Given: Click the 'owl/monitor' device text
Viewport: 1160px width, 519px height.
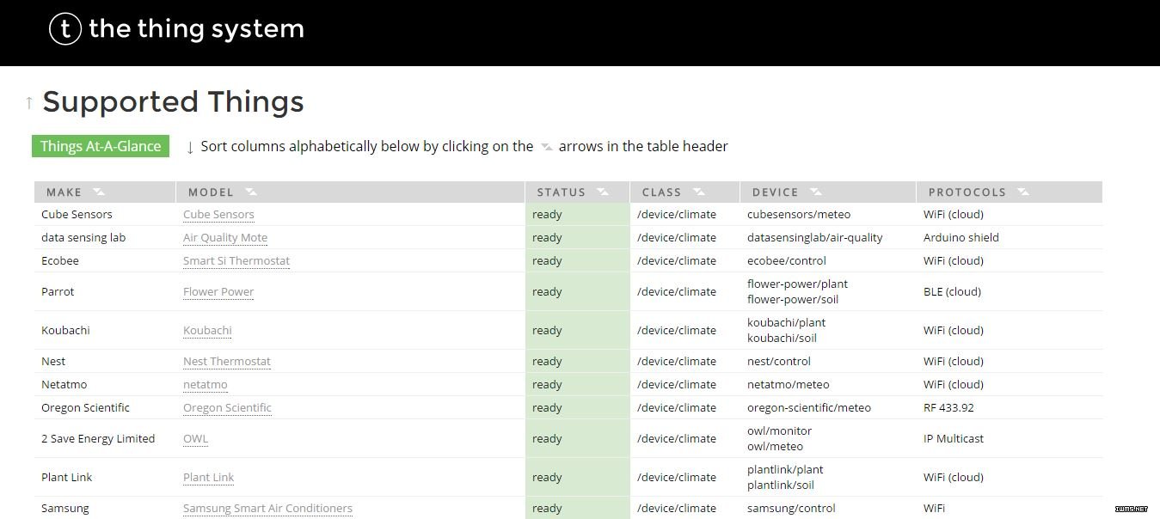Looking at the screenshot, I should pos(780,431).
